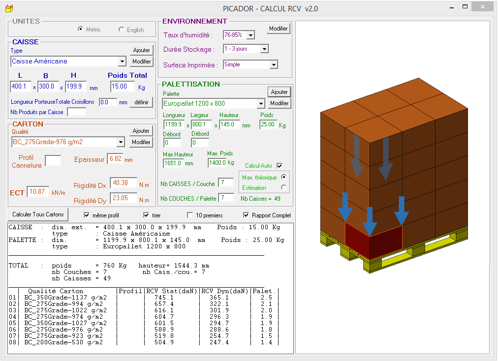Choose the Estimation radio option
The image size is (498, 361).
tap(283, 187)
